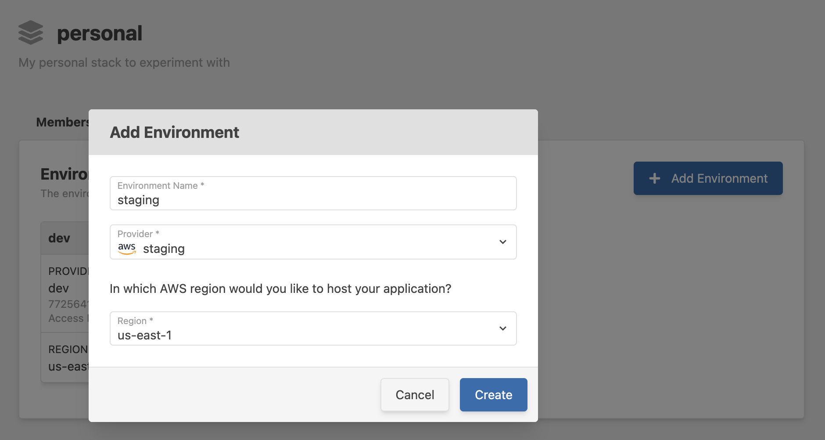Click the personal stack title

(100, 33)
